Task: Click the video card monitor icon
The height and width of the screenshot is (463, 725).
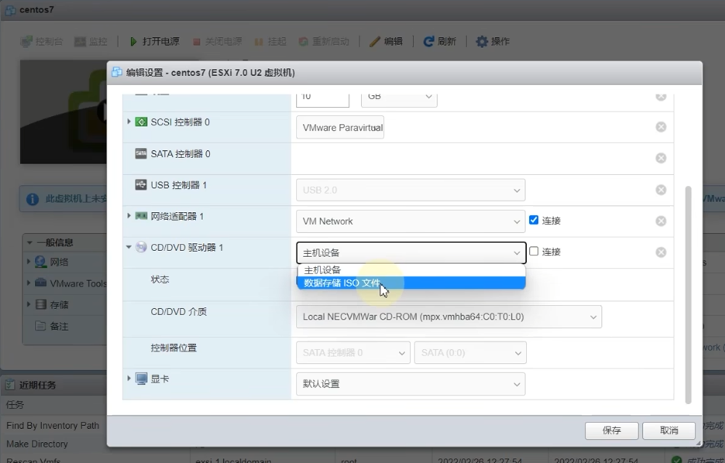Action: coord(141,378)
